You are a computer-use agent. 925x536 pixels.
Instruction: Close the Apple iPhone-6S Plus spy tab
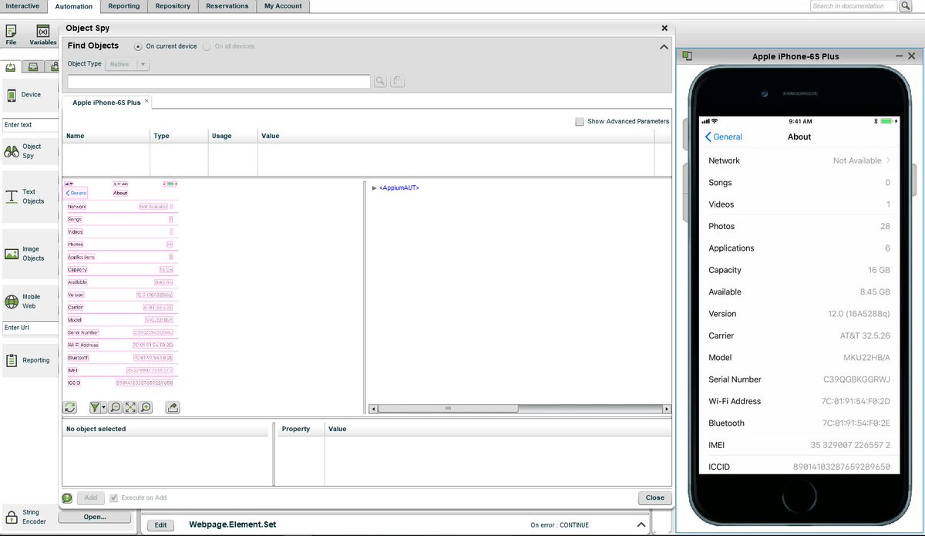tap(147, 101)
